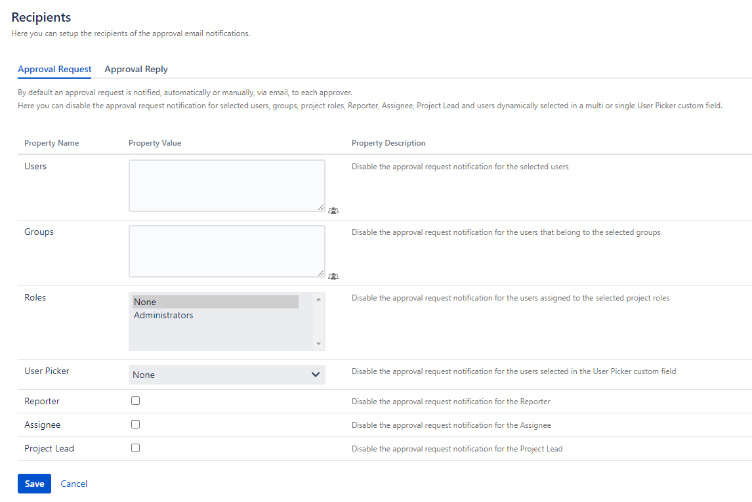
Task: Select the Approval Request tab
Action: click(54, 69)
